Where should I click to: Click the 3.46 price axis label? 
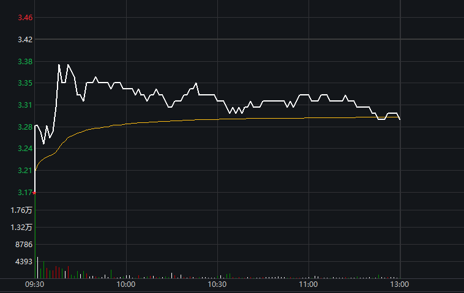coord(25,18)
